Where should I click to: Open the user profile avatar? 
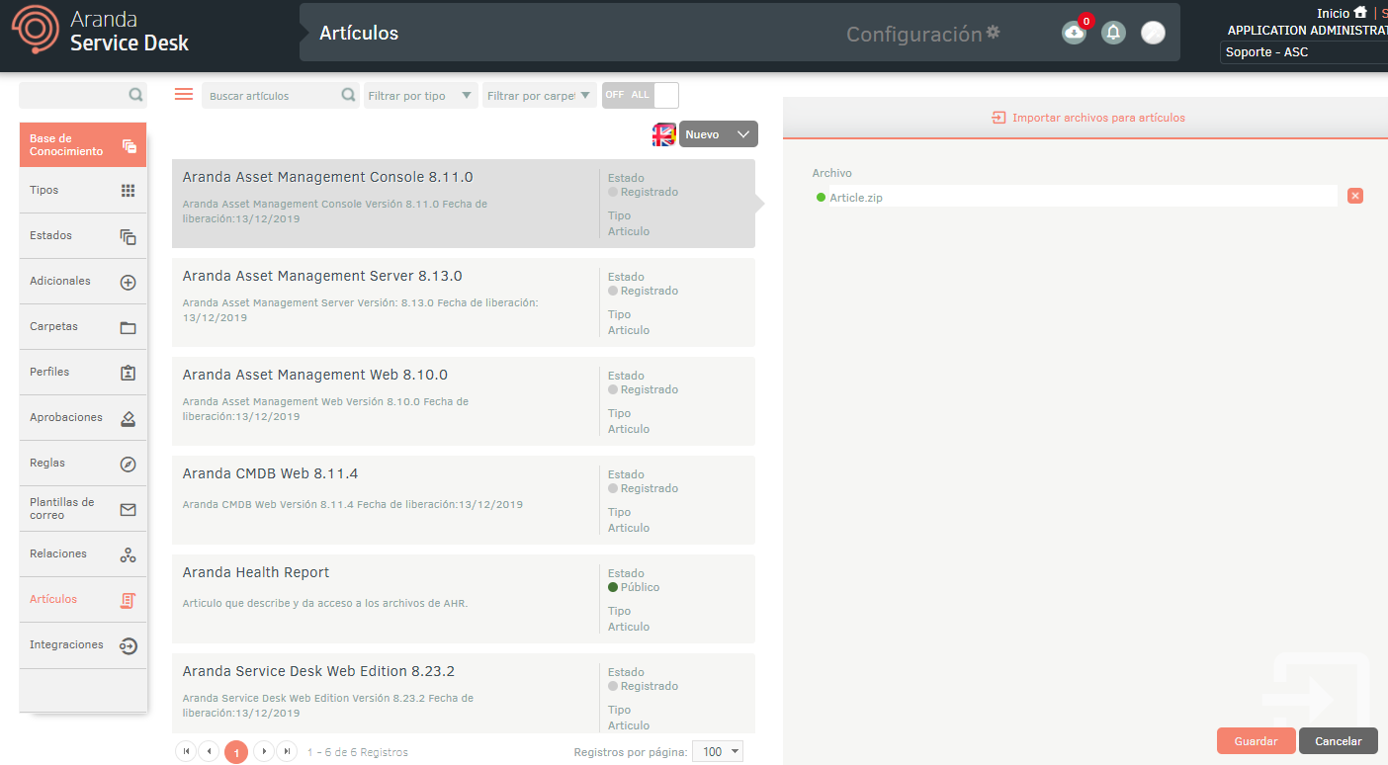click(x=1153, y=33)
